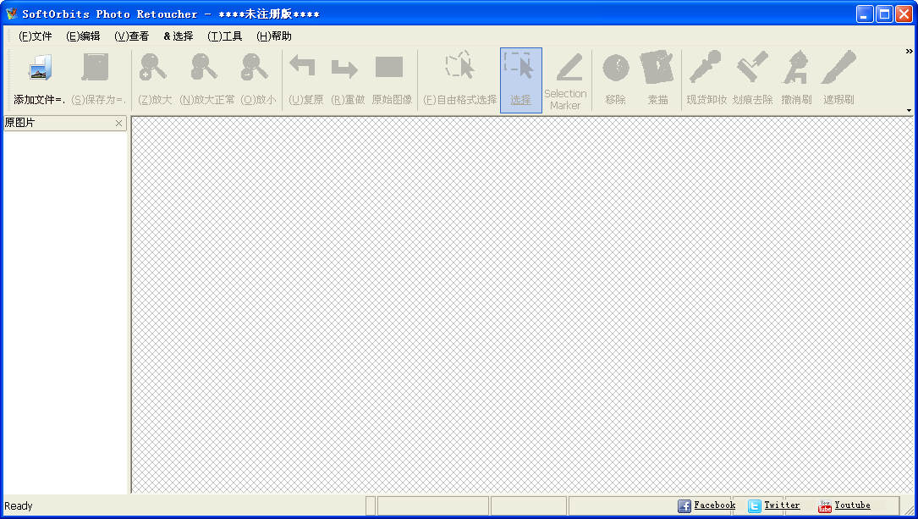The width and height of the screenshot is (918, 519).
Task: Click the Zoom Out (放小) magnifier icon
Action: tap(255, 67)
